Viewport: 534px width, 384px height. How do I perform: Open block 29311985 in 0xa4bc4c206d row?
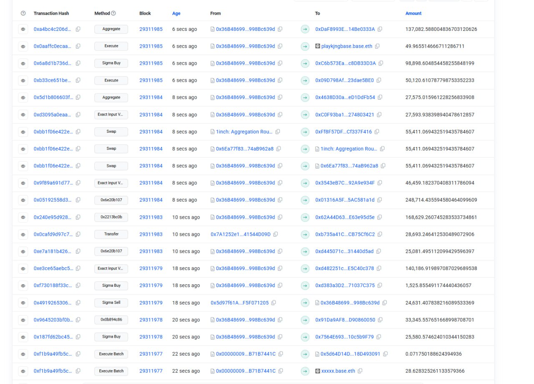point(151,29)
